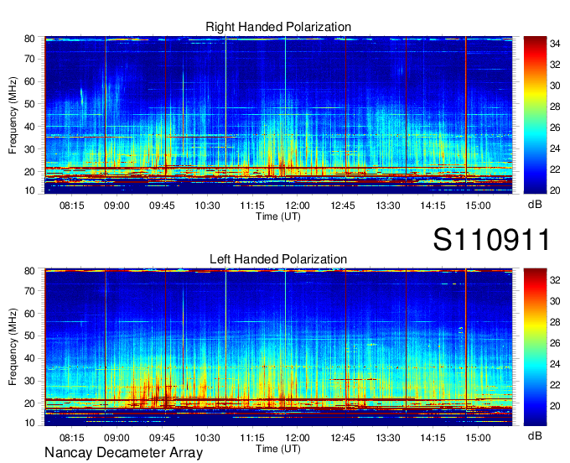This screenshot has width=570, height=463.
Task: Click the bottom spectrogram's color bar
Action: (535, 347)
